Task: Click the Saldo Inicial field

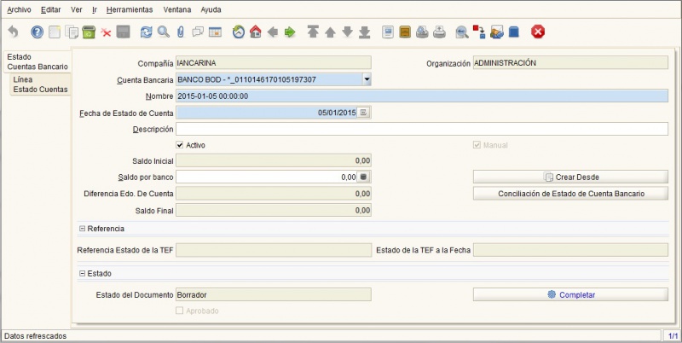Action: coord(274,160)
